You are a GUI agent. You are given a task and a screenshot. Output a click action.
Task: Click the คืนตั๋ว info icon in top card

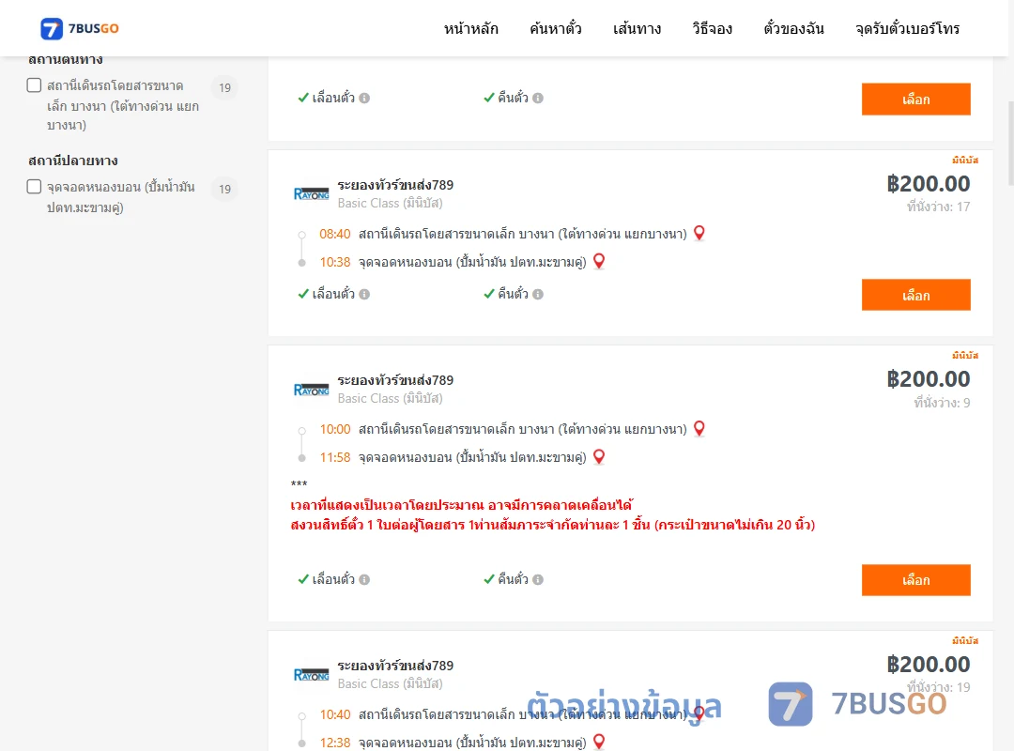pyautogui.click(x=538, y=99)
